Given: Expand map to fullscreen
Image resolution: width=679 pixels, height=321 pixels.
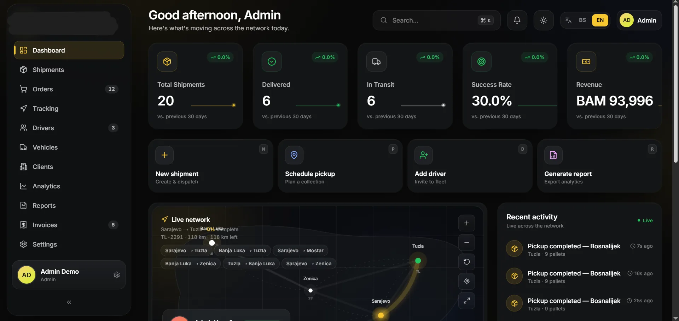Looking at the screenshot, I should 467,301.
